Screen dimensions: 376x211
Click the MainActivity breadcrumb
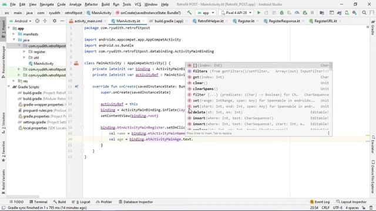[99, 13]
